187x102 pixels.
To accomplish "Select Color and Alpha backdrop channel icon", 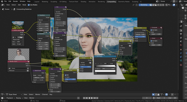I will [x=151, y=5].
